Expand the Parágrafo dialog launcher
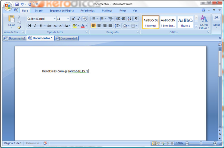Image resolution: width=224 pixels, height=148 pixels. 138,32
